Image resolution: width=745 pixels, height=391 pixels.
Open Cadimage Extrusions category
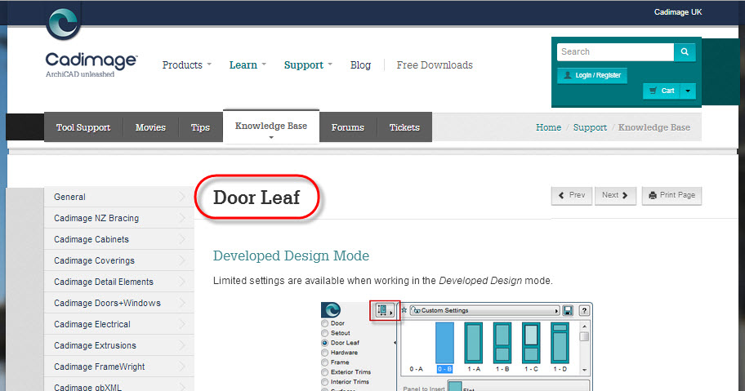coord(118,345)
